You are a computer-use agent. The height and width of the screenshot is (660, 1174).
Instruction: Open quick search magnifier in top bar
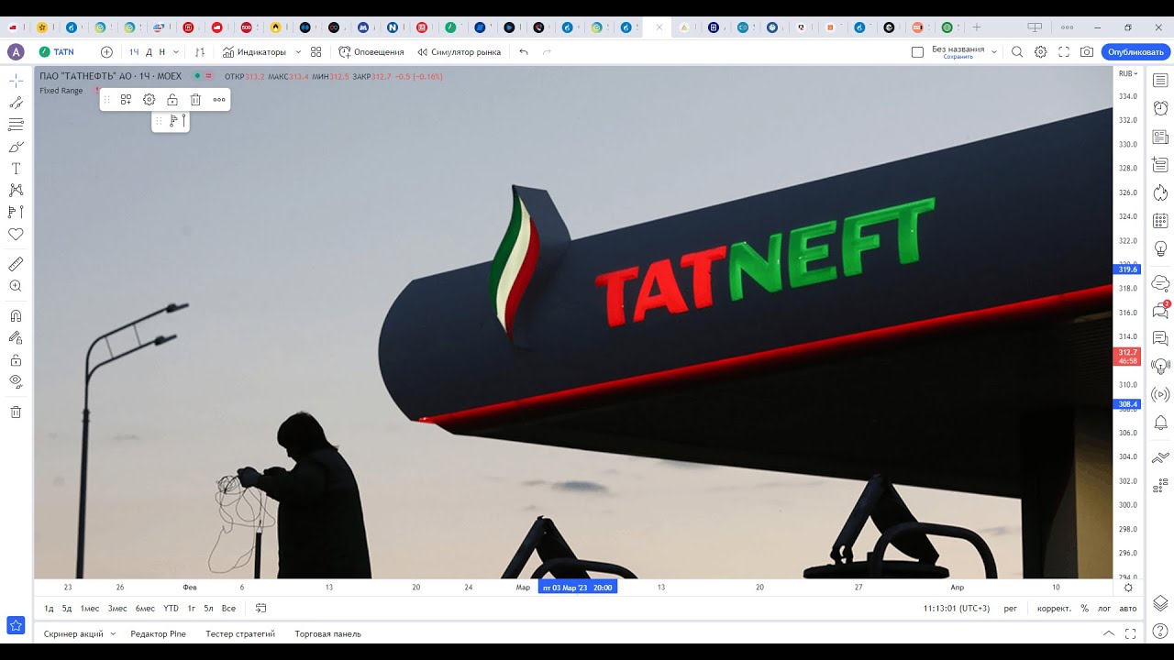(x=1017, y=52)
